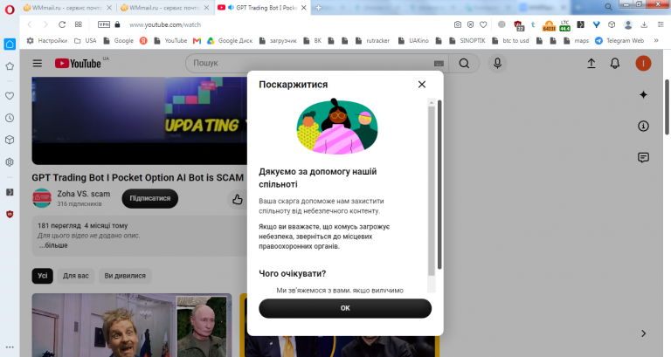Open the Google bookmark
The width and height of the screenshot is (671, 357).
[x=119, y=41]
